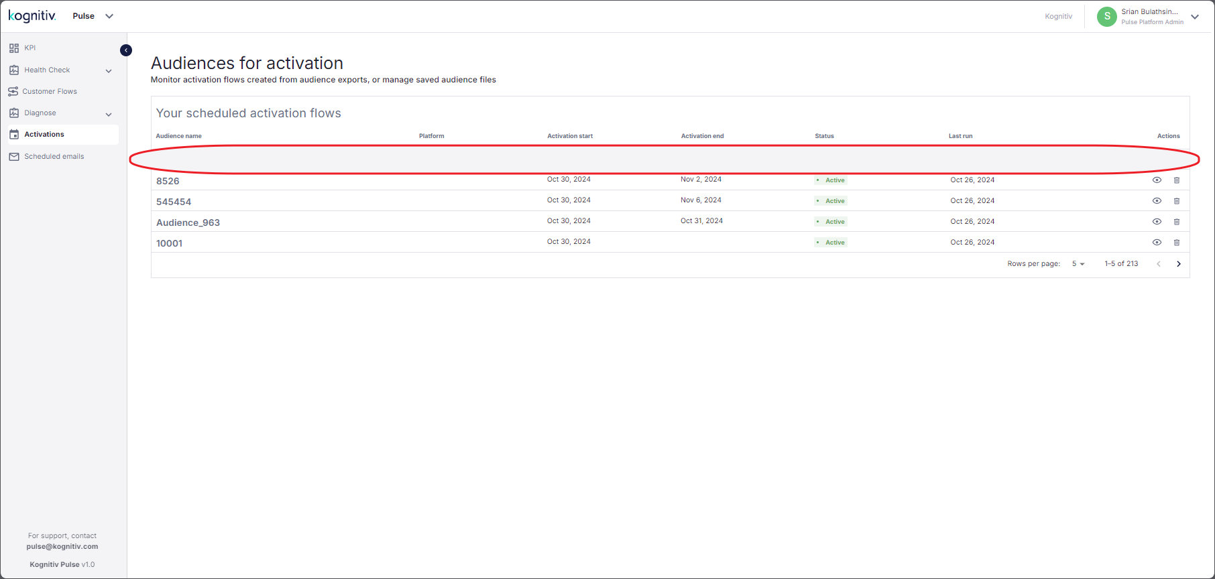Go to the previous table page

1159,264
